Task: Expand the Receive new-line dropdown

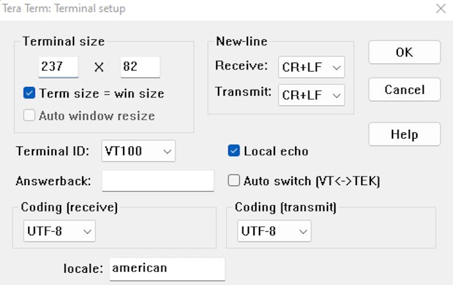Action: 311,67
